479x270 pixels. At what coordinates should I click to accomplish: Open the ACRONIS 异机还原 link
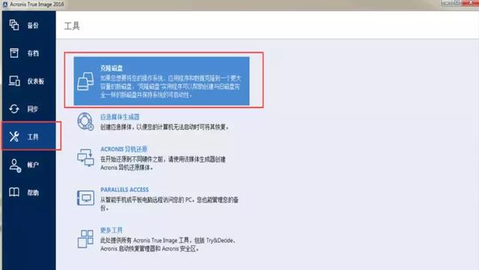[123, 149]
